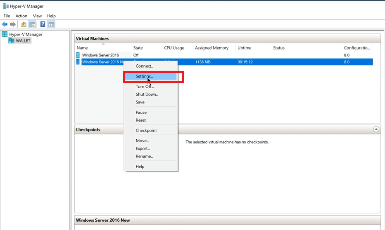Screen dimensions: 385x230
Task: Sort by the State column header
Action: tap(147, 48)
